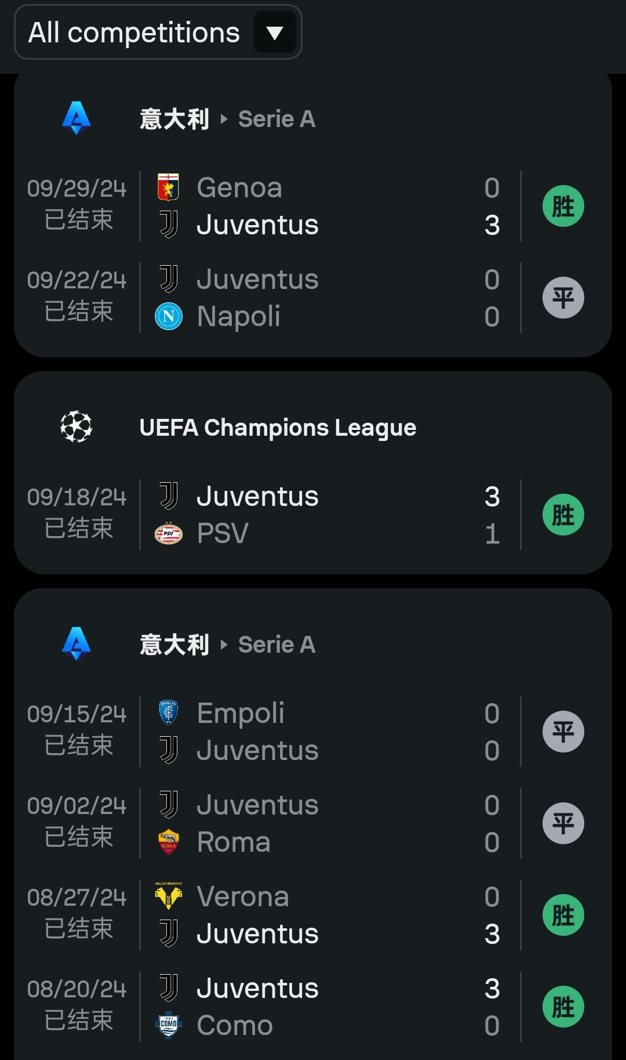Open the UEFA Champions League competition link
Viewport: 626px width, 1060px height.
pos(278,428)
